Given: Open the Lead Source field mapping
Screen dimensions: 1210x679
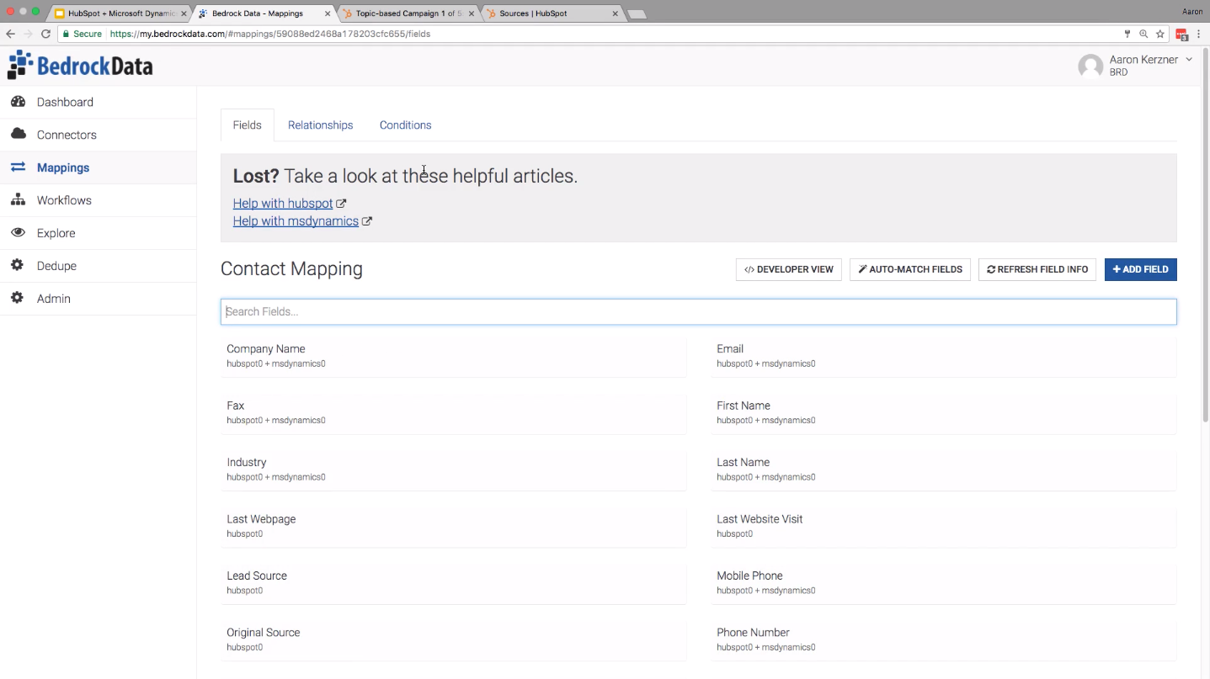Looking at the screenshot, I should [454, 583].
